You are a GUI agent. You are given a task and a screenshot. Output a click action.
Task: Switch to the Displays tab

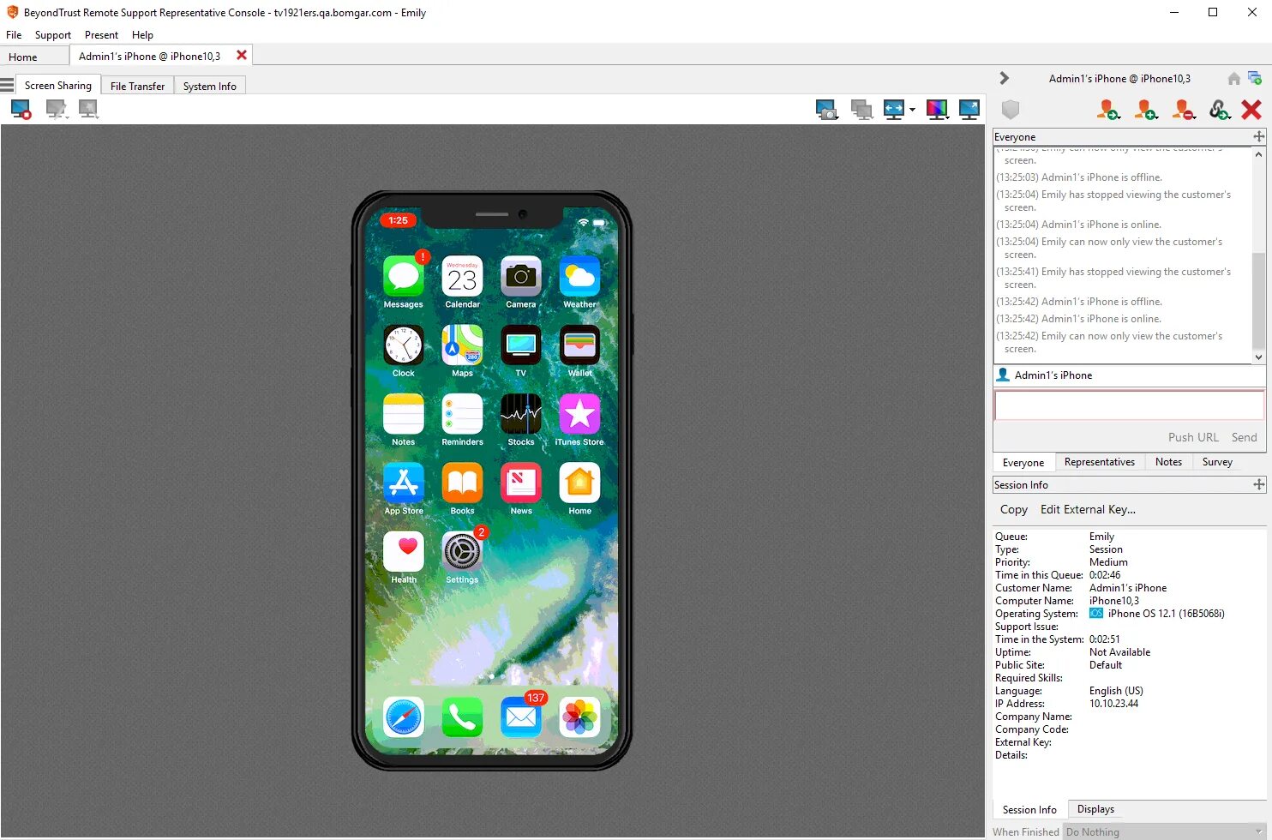[x=1095, y=809]
